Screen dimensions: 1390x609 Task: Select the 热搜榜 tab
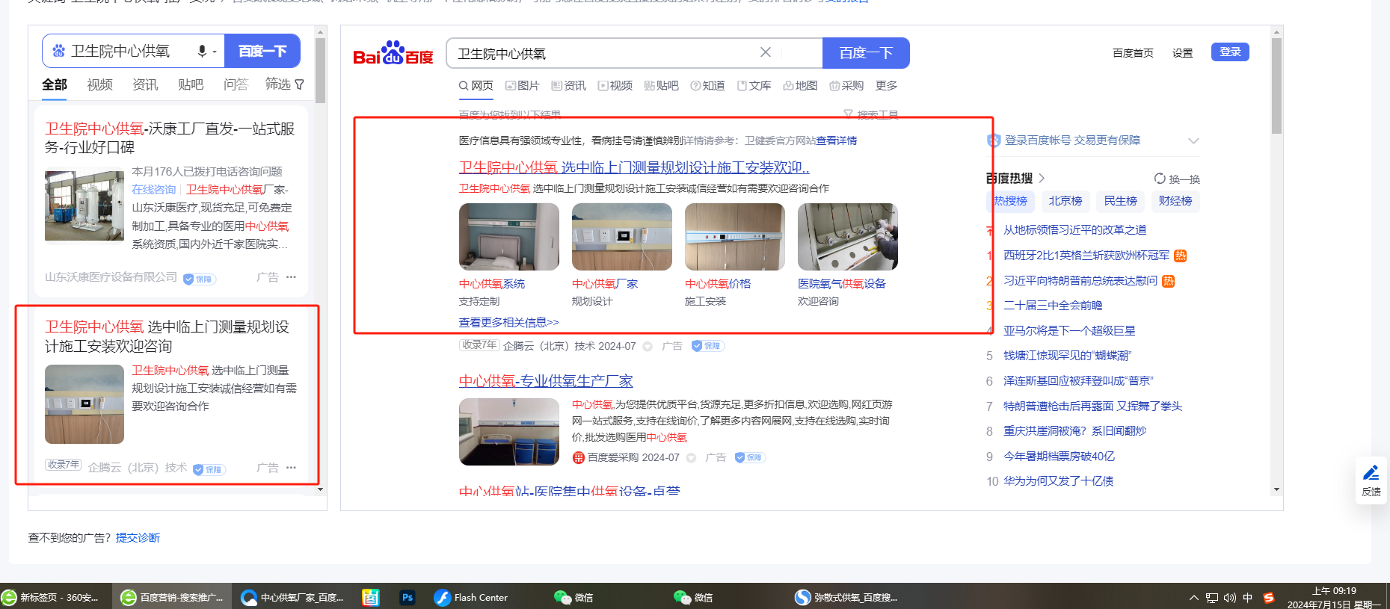coord(1010,201)
